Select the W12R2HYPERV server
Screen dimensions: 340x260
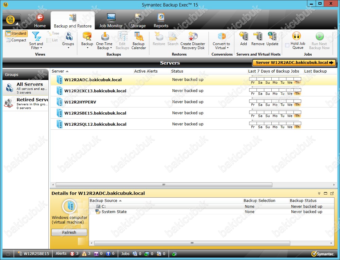[x=194, y=102]
